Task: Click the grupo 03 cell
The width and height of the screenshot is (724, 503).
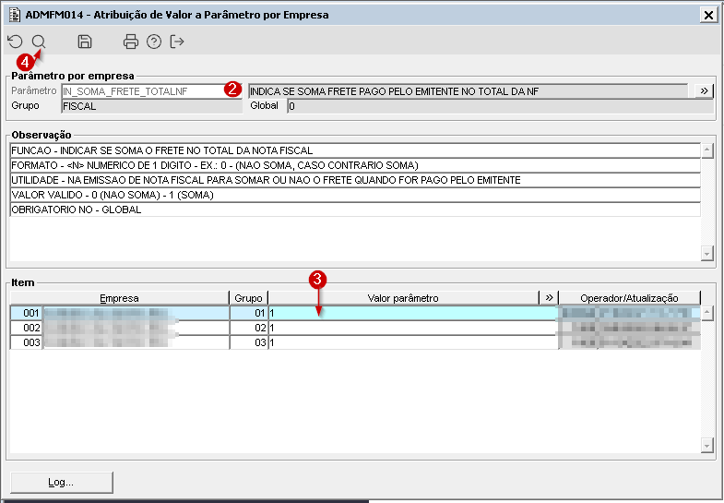Action: [249, 342]
